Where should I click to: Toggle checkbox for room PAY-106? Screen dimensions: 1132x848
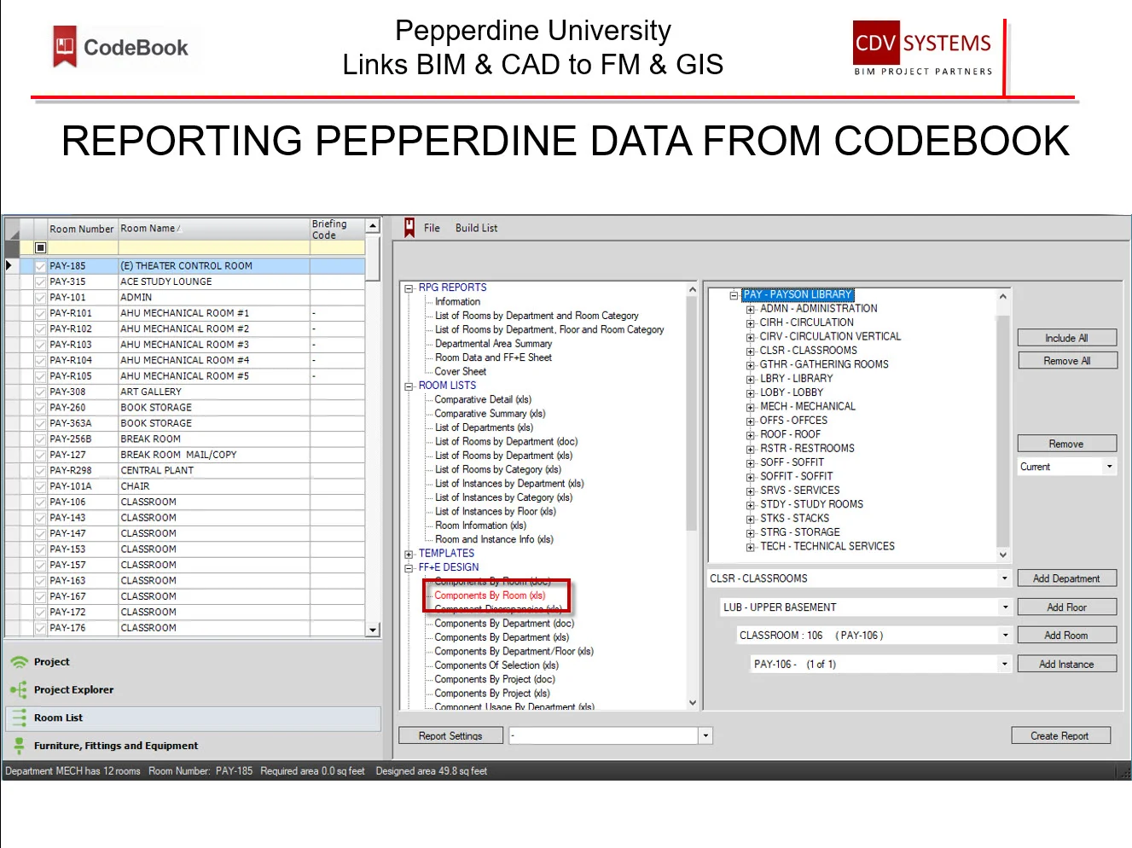[40, 502]
